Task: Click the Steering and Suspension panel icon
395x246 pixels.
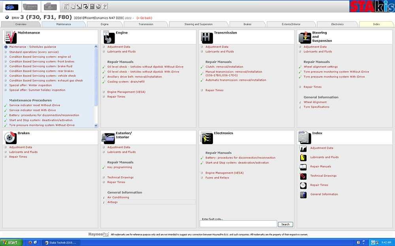Action: pyautogui.click(x=305, y=38)
